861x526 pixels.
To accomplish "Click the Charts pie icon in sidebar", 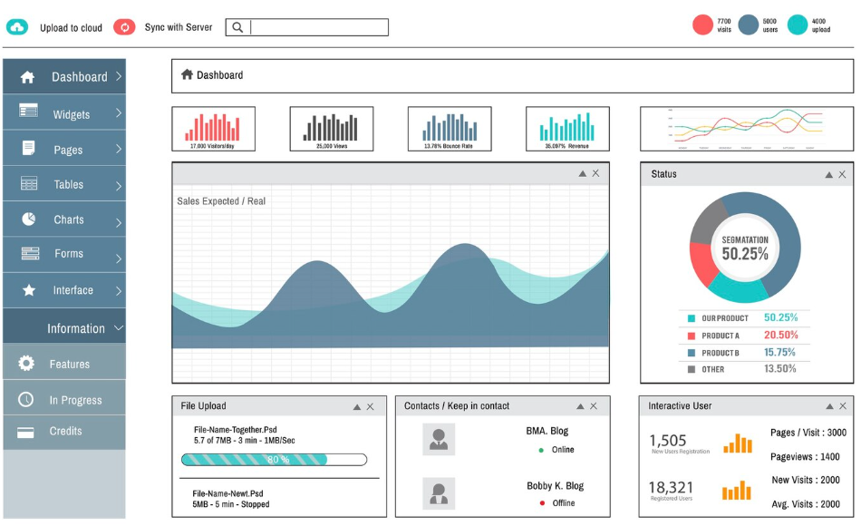I will coord(29,219).
